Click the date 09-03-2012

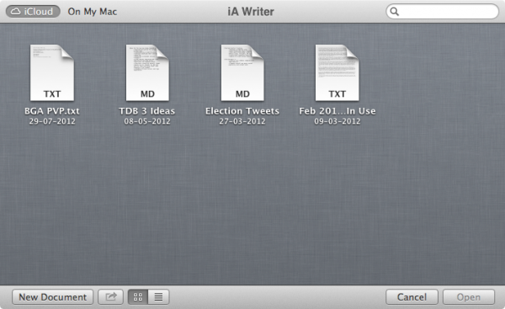pyautogui.click(x=338, y=121)
